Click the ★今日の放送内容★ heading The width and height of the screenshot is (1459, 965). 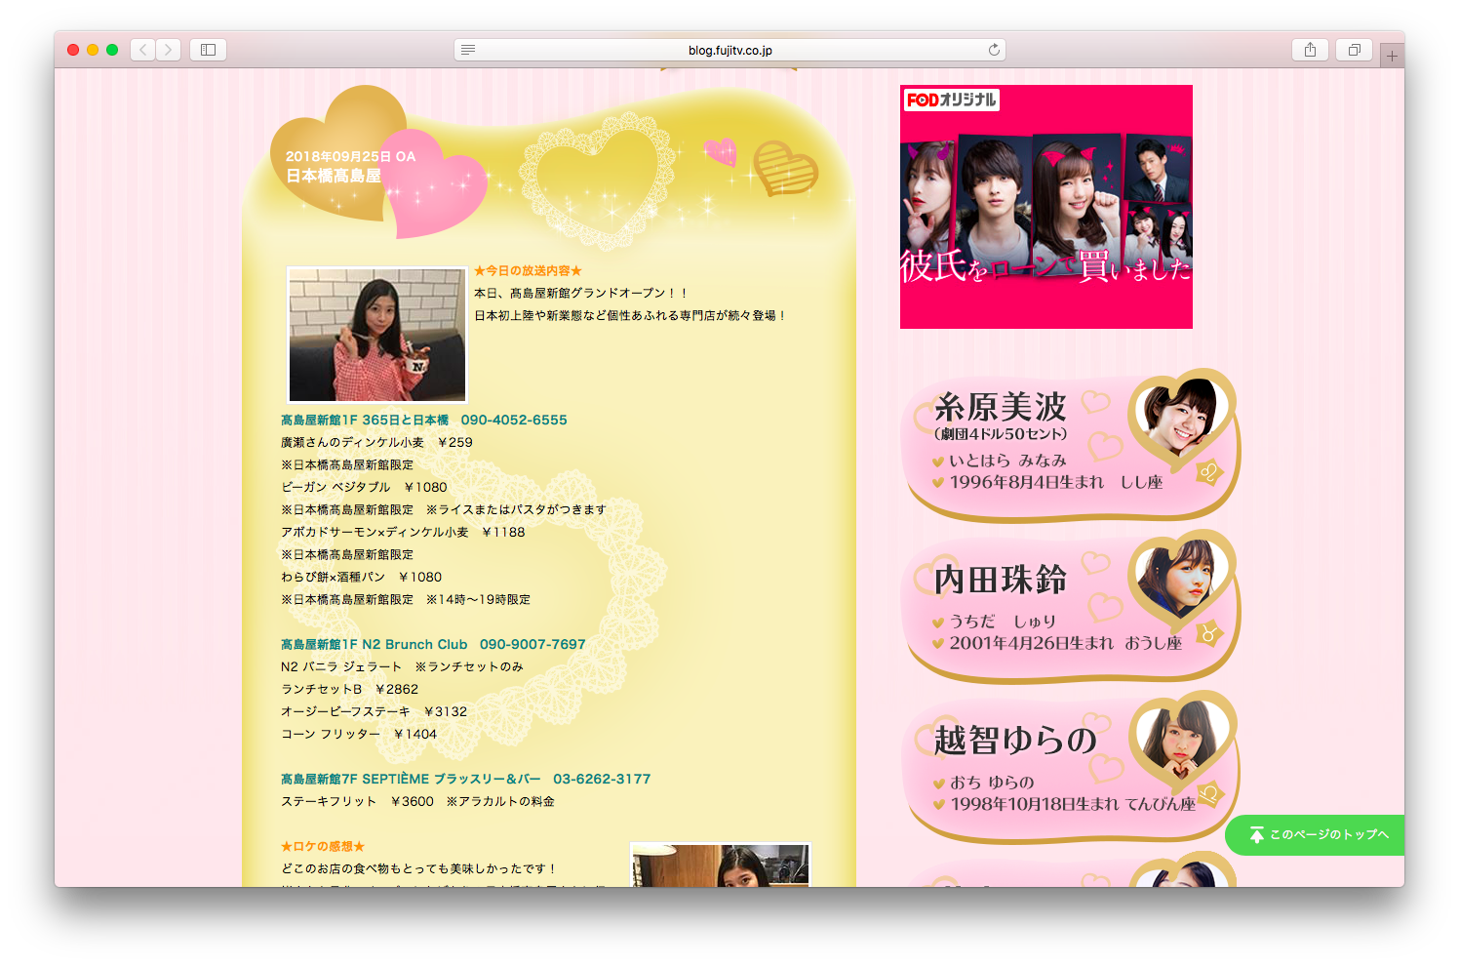528,270
